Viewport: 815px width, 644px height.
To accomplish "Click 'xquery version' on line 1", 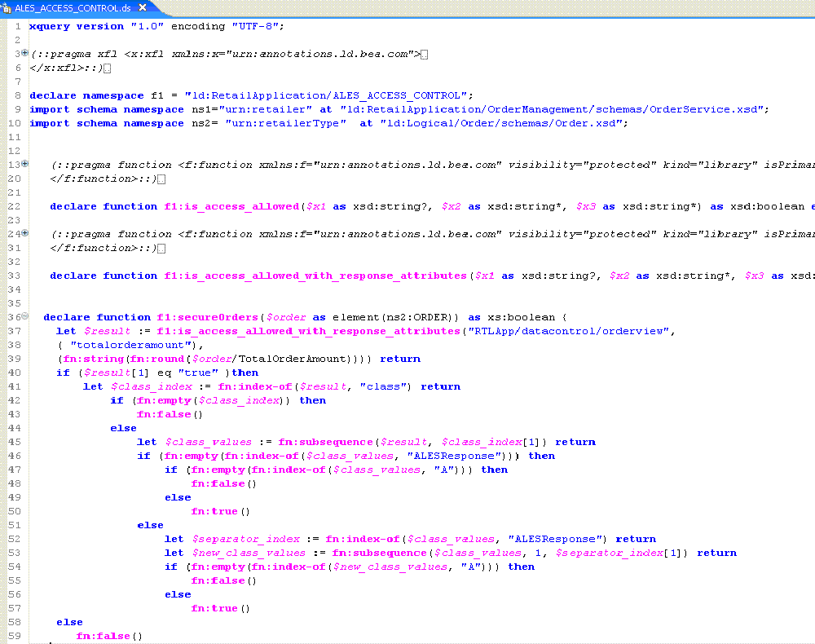I will pyautogui.click(x=77, y=27).
